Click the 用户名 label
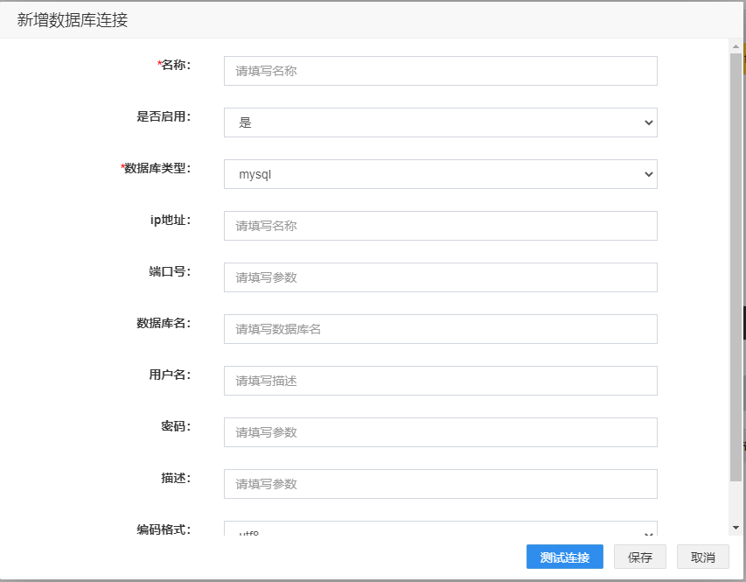The image size is (746, 582). 170,375
